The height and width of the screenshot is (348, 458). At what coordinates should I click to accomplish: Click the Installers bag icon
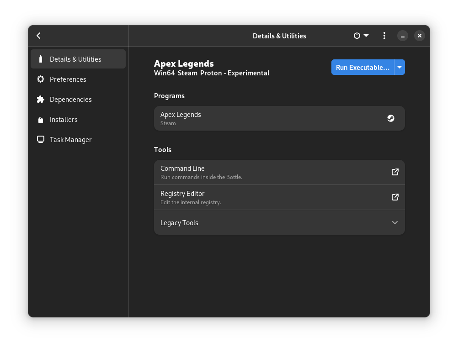coord(41,120)
